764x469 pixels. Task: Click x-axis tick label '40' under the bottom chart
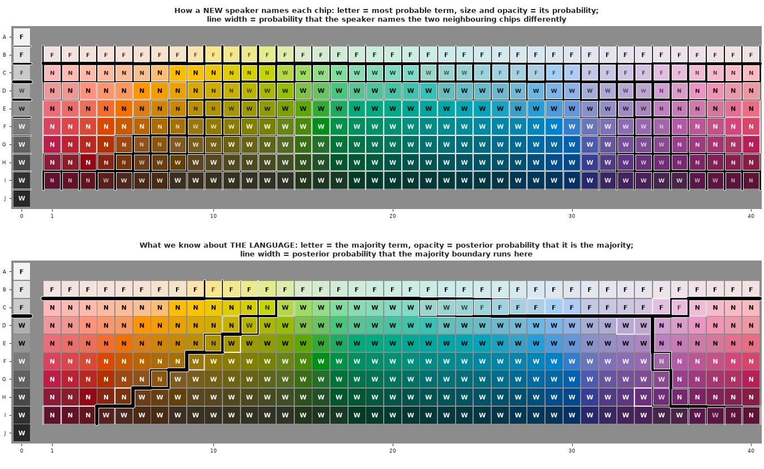pos(751,450)
